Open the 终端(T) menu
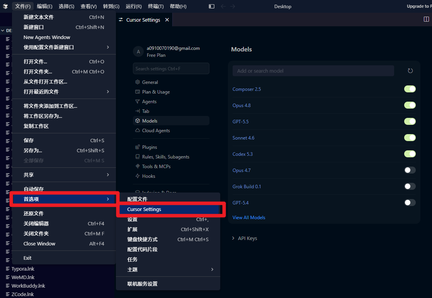 point(156,6)
